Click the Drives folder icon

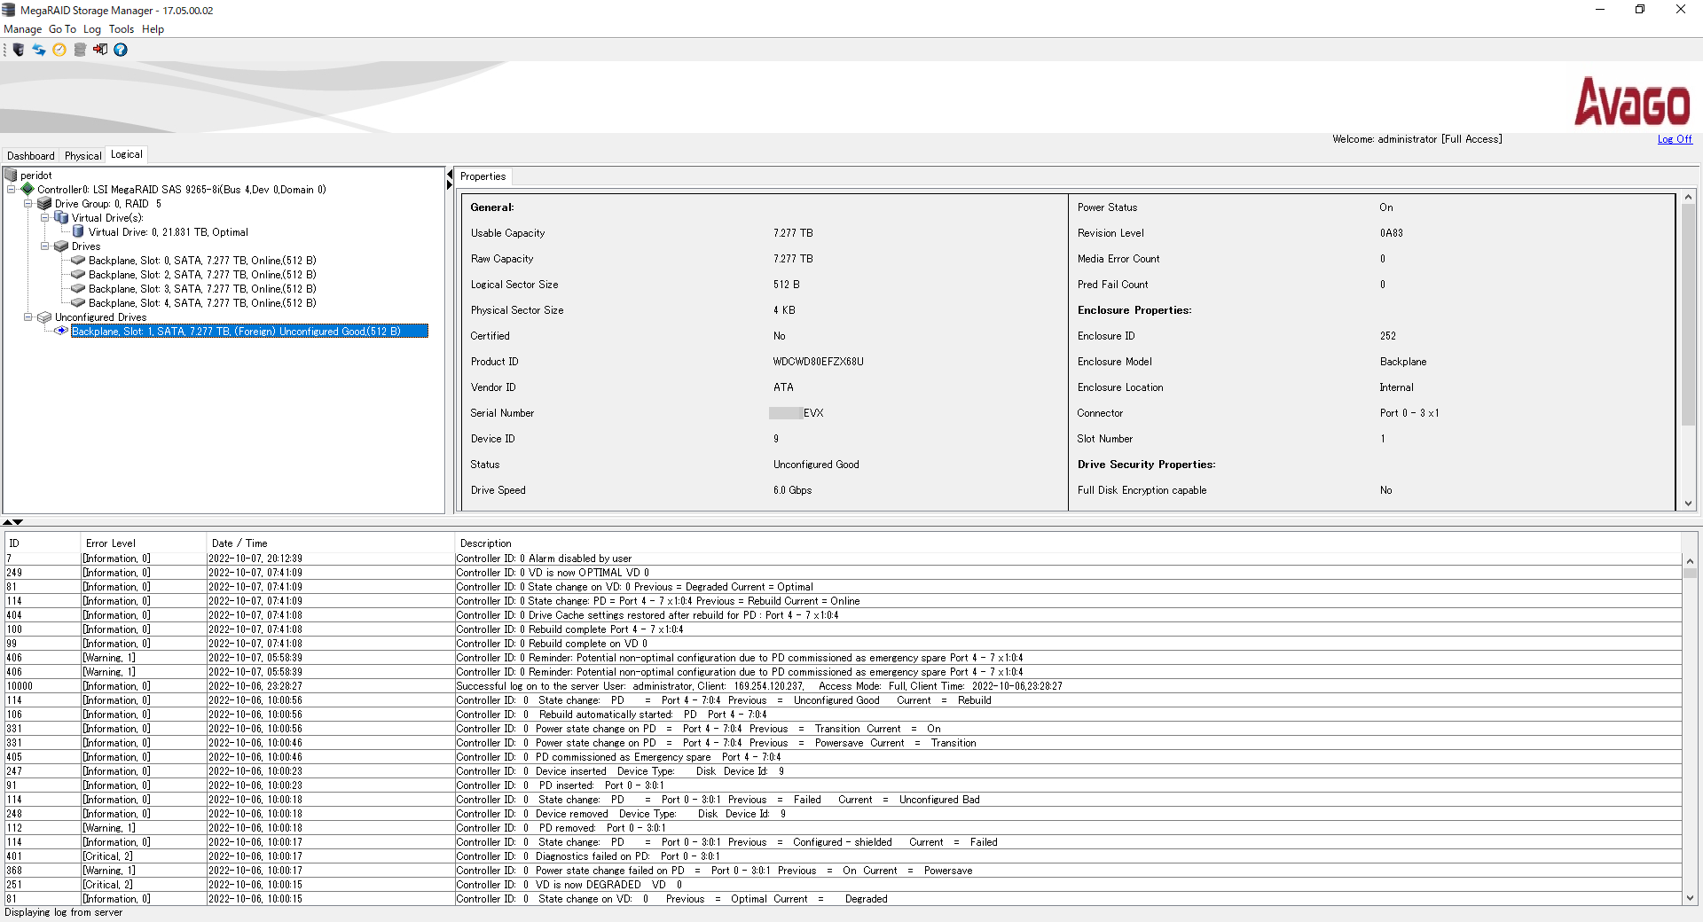(x=61, y=246)
